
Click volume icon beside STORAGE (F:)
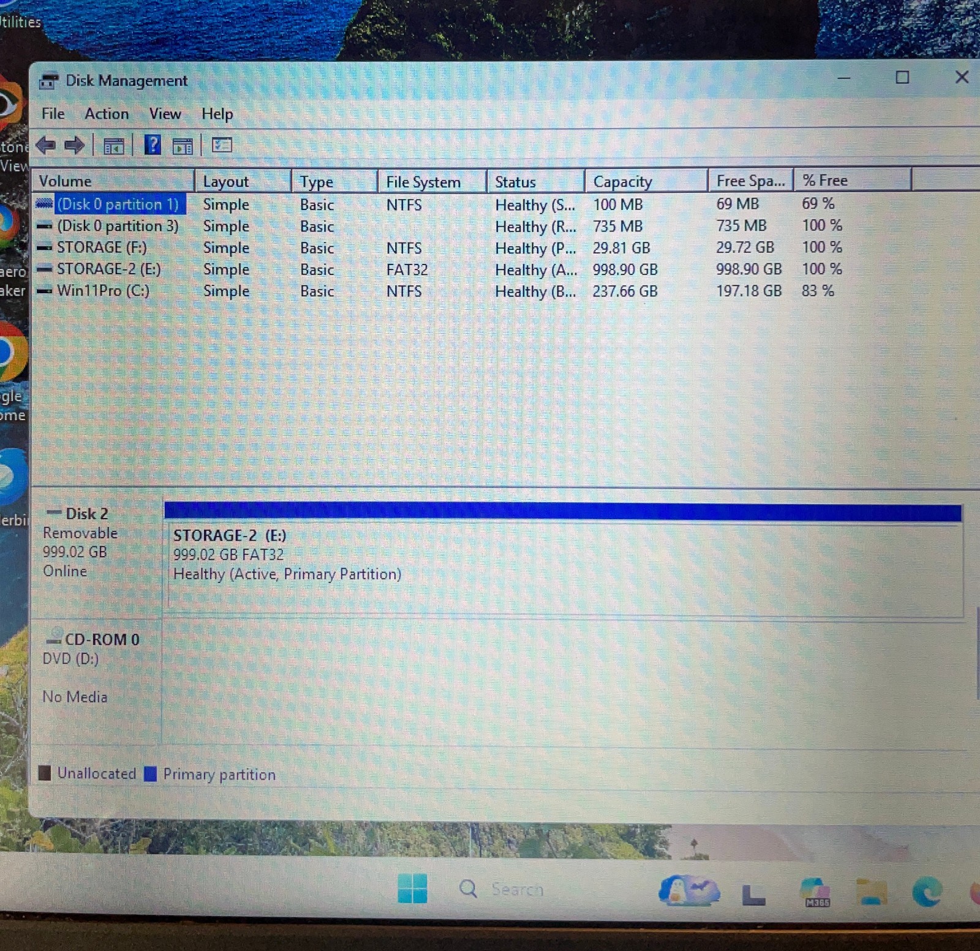(x=45, y=248)
